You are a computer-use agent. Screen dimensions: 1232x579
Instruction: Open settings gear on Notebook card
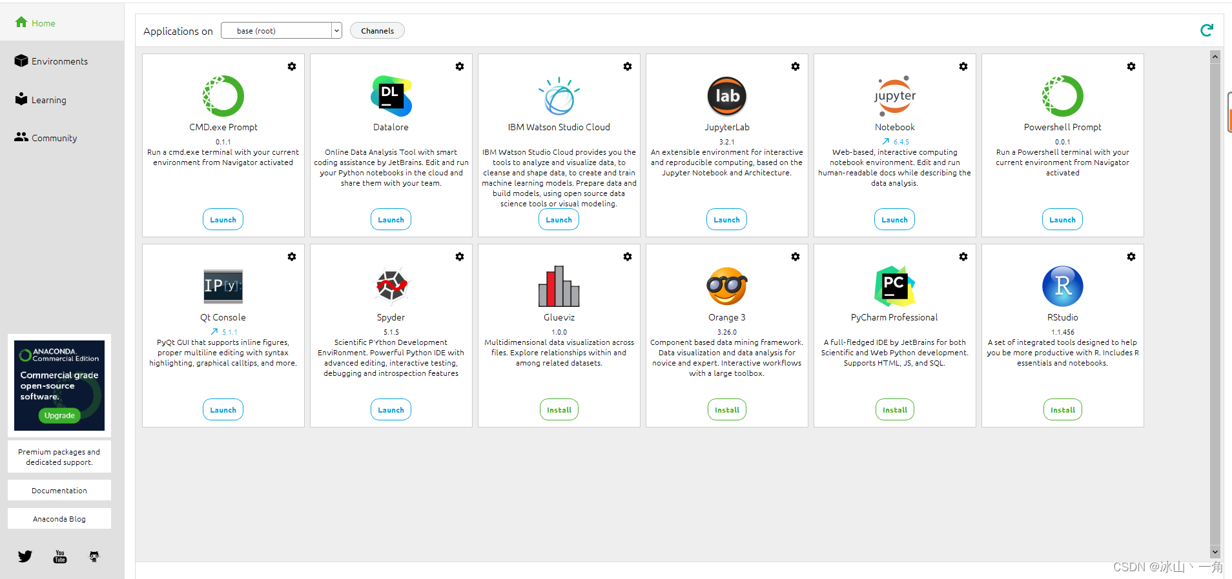coord(963,66)
